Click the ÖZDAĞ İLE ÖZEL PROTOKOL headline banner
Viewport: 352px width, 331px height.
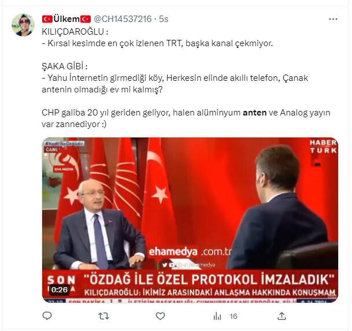[x=209, y=280]
